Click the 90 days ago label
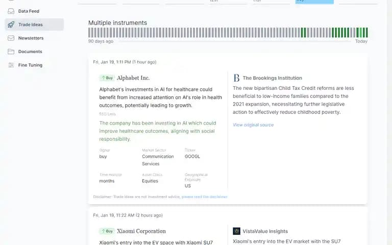The height and width of the screenshot is (245, 392). pos(101,41)
